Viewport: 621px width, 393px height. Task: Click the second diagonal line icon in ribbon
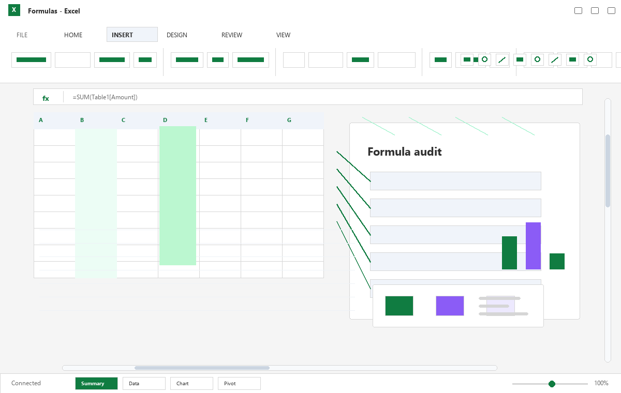pos(555,60)
